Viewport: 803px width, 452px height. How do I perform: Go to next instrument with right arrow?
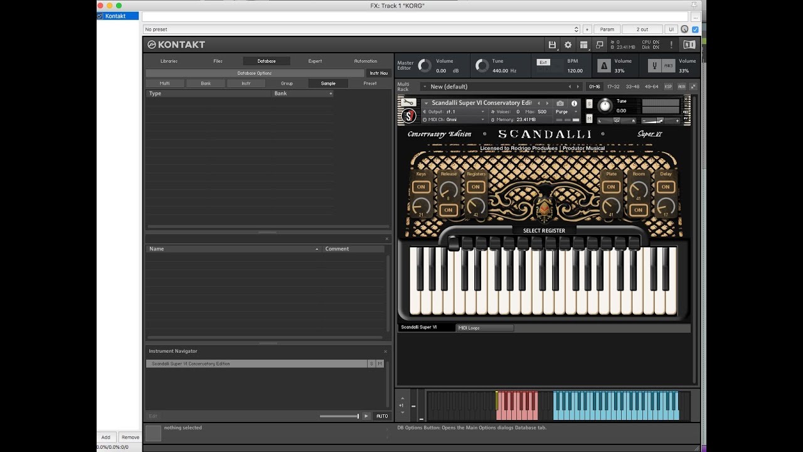click(x=547, y=103)
